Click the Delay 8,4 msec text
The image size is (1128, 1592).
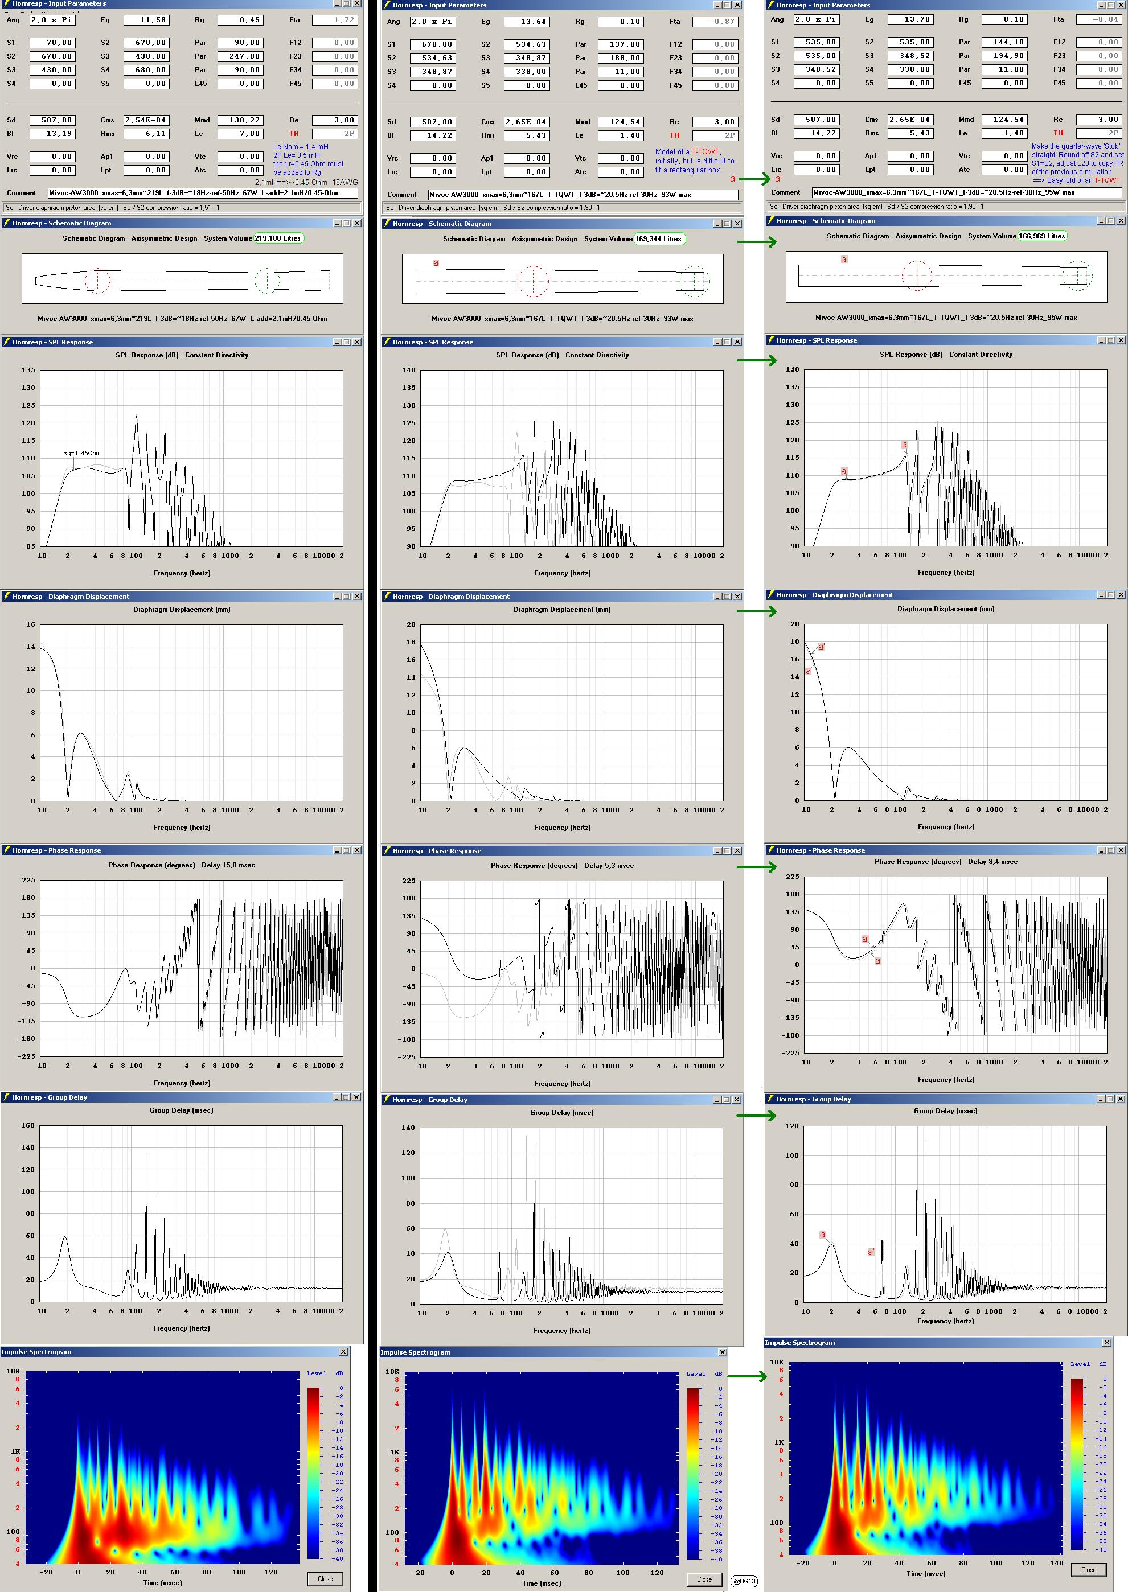click(992, 862)
